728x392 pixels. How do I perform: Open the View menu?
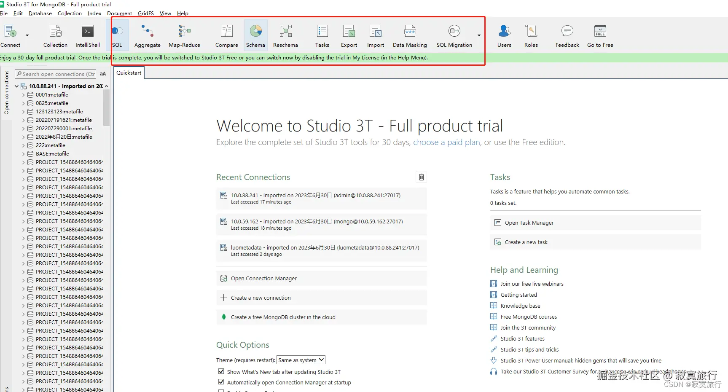click(165, 13)
